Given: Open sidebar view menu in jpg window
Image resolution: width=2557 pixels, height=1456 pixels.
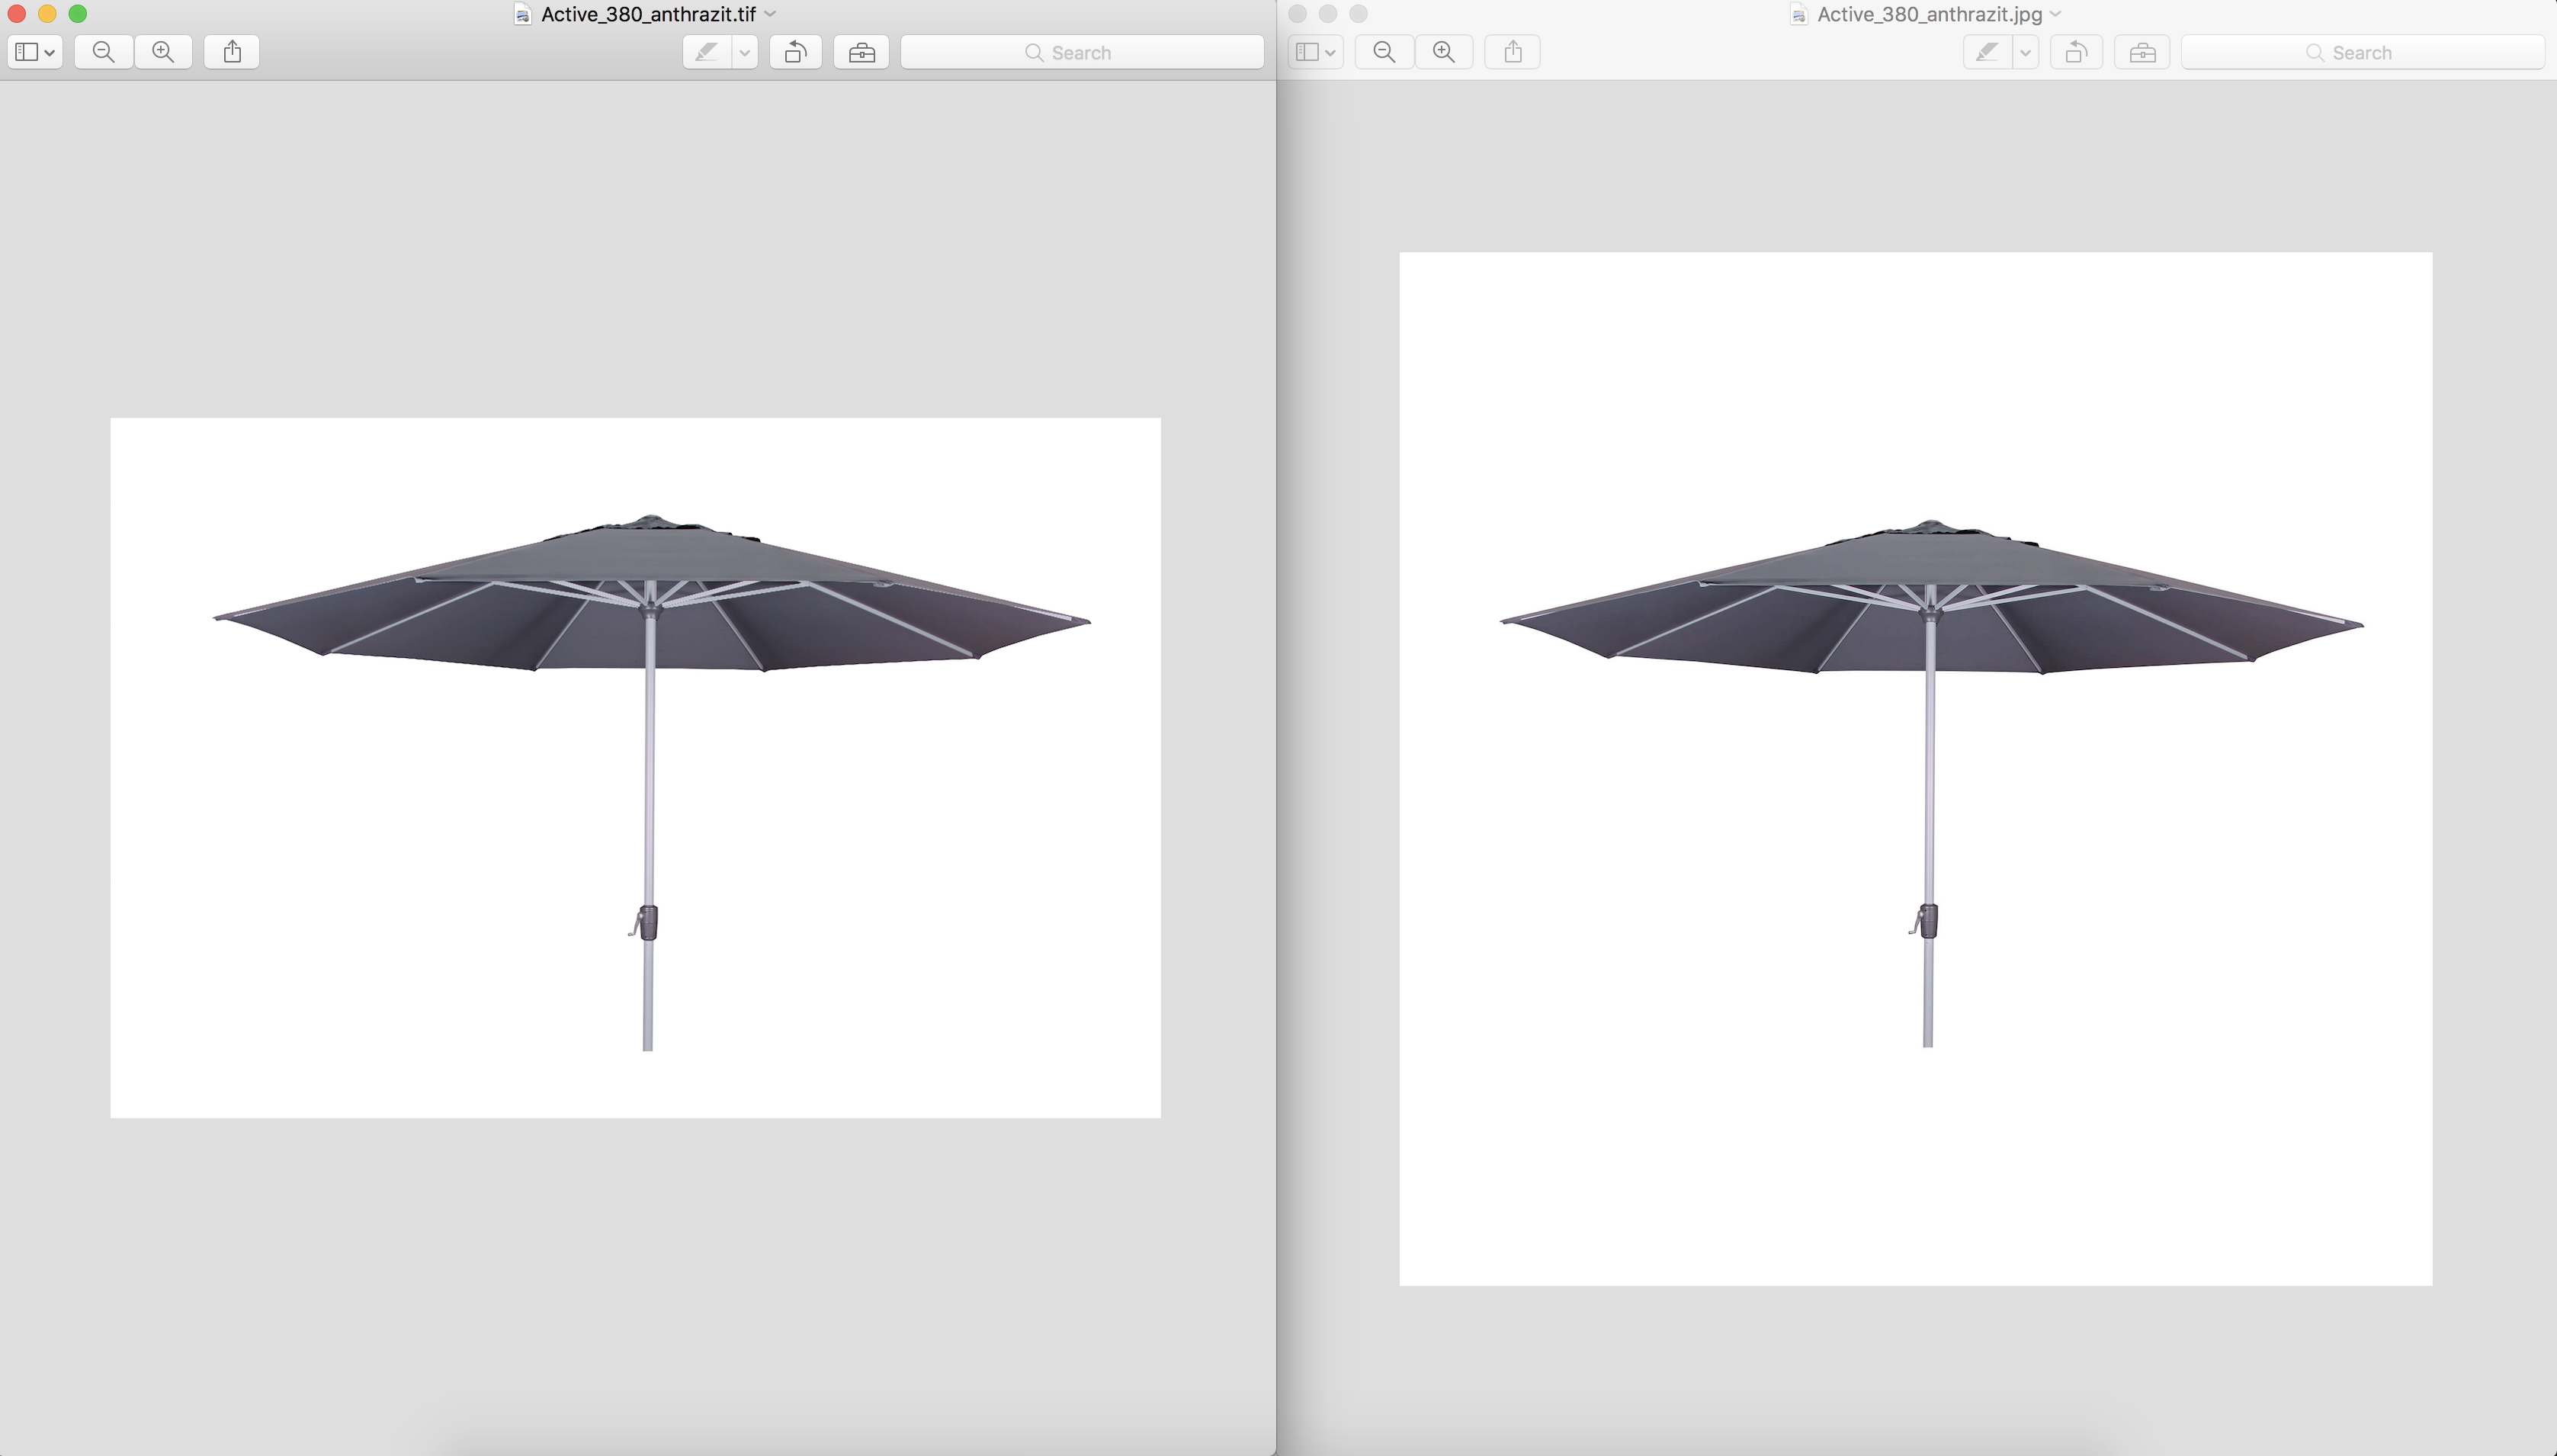Looking at the screenshot, I should tap(1315, 52).
